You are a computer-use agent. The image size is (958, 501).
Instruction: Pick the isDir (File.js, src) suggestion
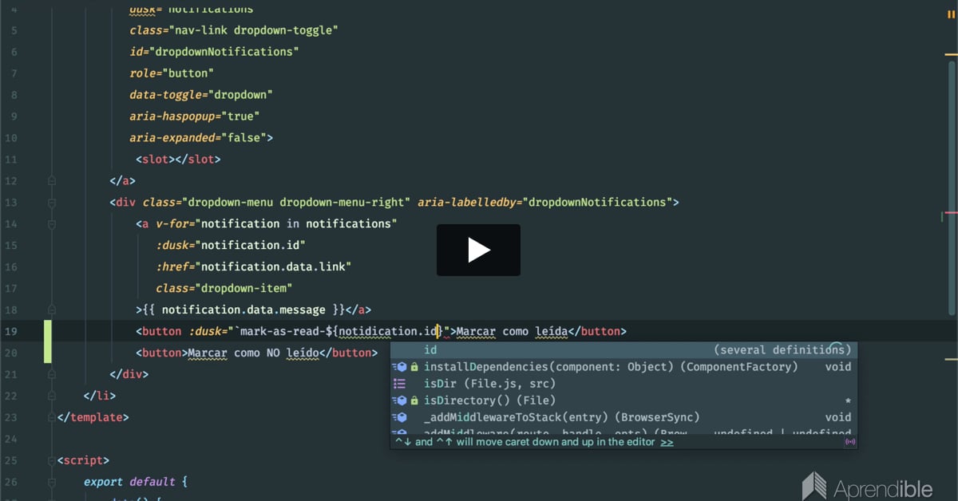click(x=623, y=384)
